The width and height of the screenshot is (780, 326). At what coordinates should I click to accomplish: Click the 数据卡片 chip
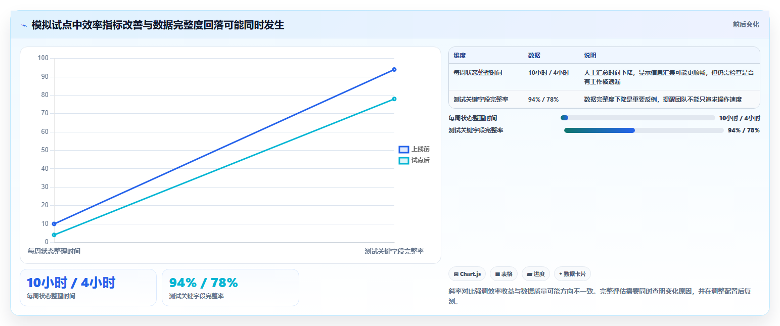(572, 274)
